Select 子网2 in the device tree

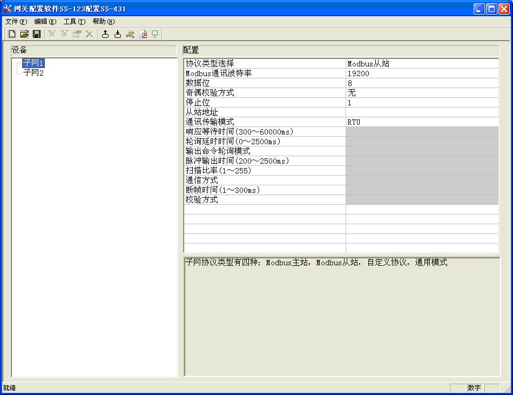33,73
